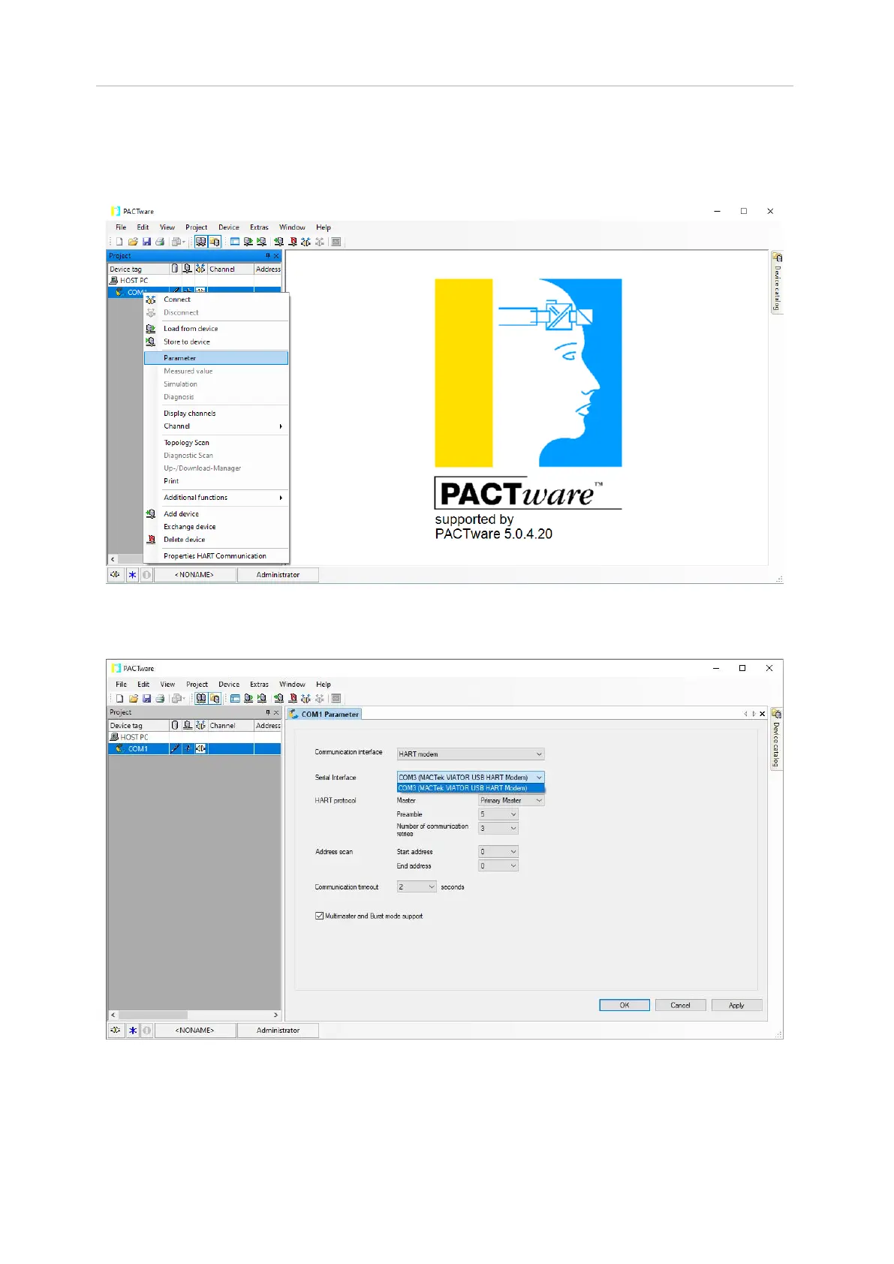Click Open project icon in lower PACTware toolbar
This screenshot has height=1264, width=894.
[133, 698]
